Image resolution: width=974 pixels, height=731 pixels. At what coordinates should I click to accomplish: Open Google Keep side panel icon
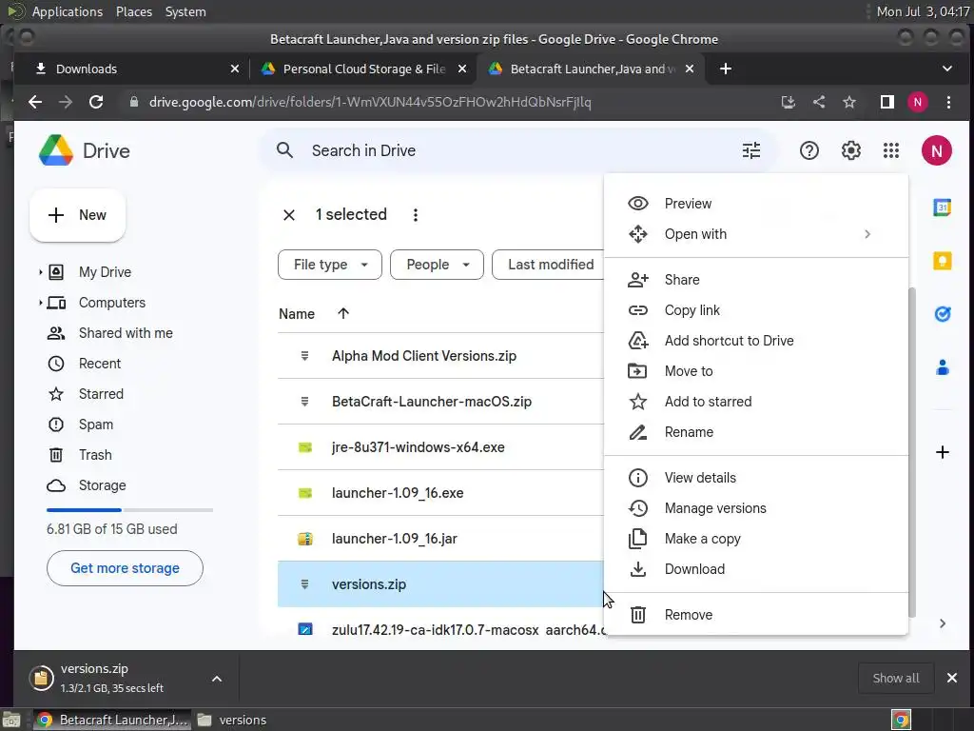[943, 261]
